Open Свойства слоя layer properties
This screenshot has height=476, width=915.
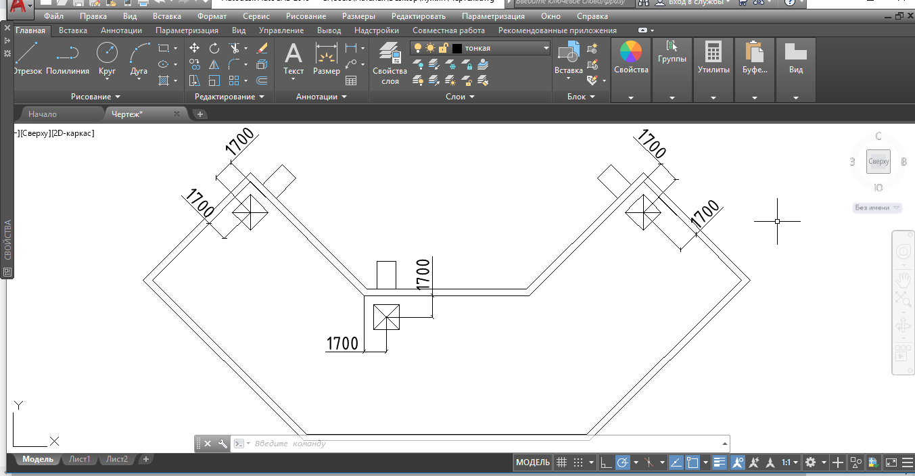[x=390, y=63]
